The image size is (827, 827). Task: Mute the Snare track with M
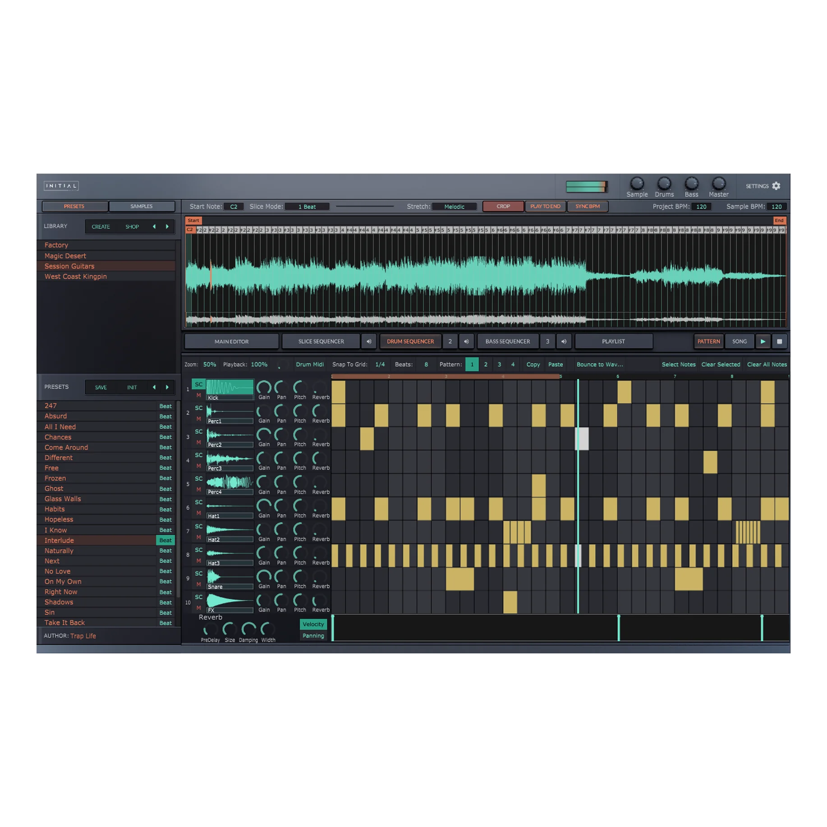click(198, 584)
